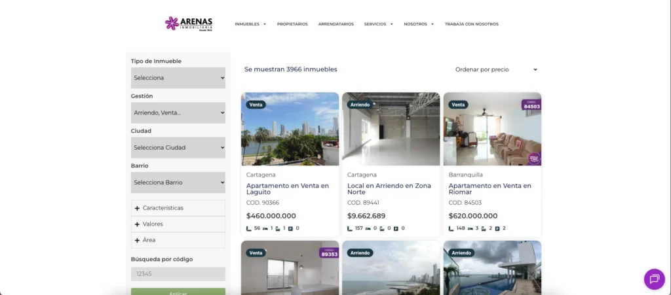This screenshot has width=671, height=295.
Task: Click the Búsqueda por código input field
Action: 178,274
